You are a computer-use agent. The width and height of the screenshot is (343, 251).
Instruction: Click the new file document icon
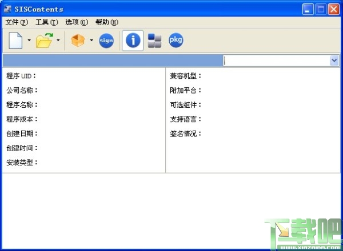pyautogui.click(x=15, y=41)
